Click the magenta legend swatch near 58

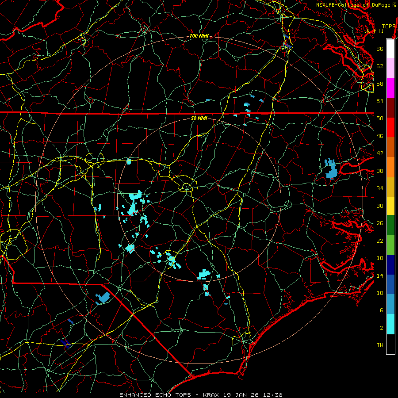coord(390,88)
